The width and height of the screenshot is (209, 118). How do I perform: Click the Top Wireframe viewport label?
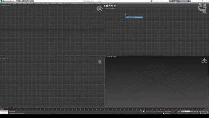[x=5, y=5]
